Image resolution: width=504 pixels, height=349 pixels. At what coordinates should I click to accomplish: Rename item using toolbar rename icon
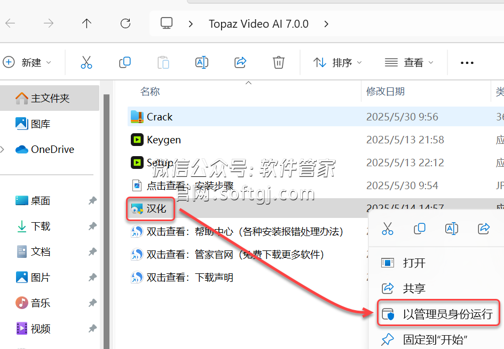201,62
